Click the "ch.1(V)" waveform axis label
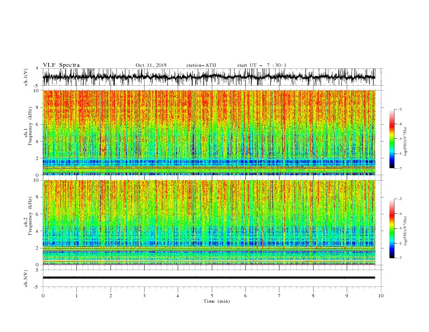Screen dimensions: 429x332 pyautogui.click(x=26, y=77)
